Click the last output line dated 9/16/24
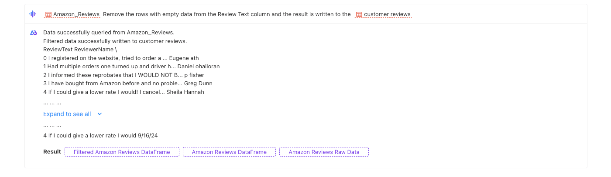 (100, 135)
